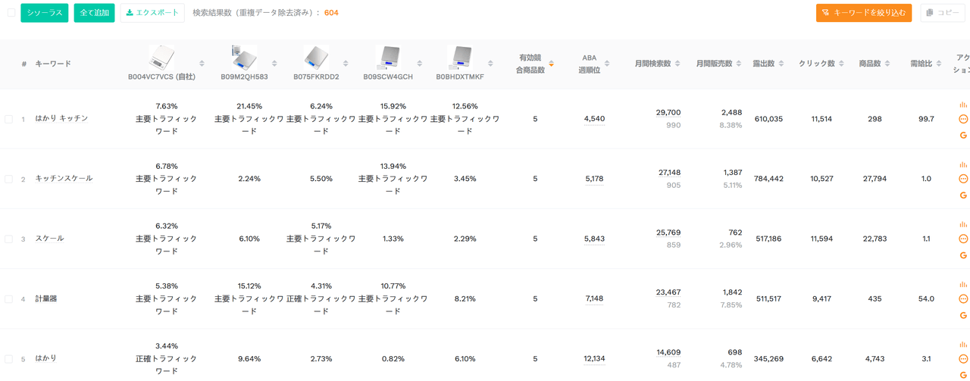Sort by クリック数 column

point(841,64)
